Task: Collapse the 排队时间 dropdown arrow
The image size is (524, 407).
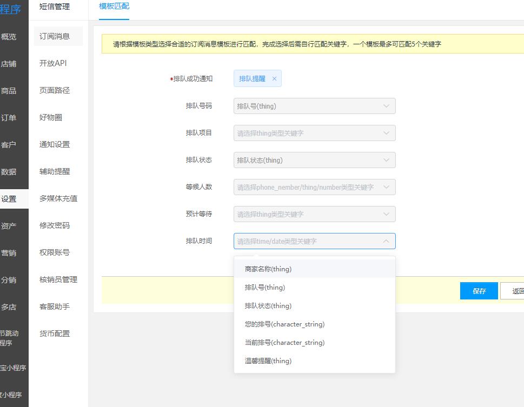Action: point(386,241)
